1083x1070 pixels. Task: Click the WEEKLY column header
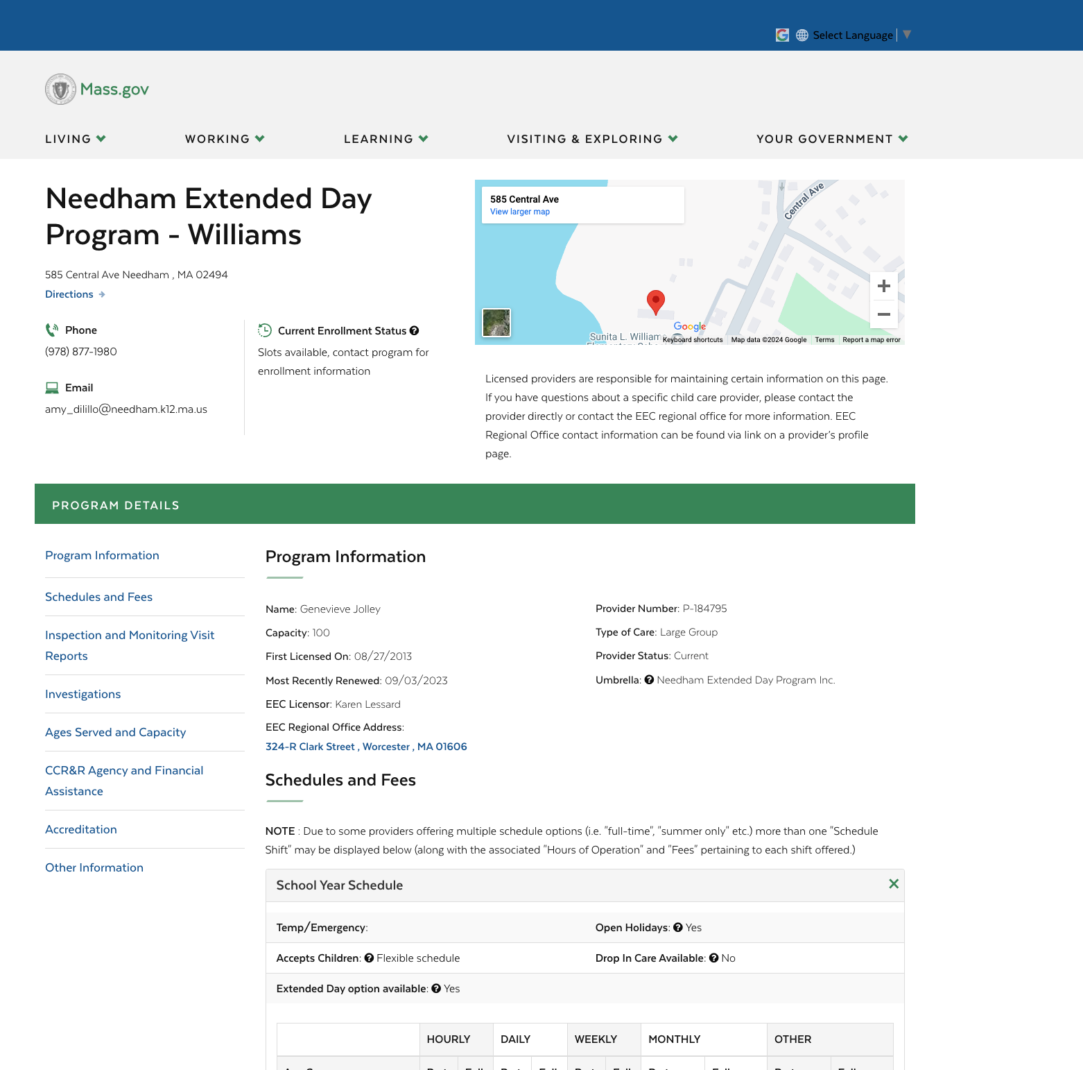pyautogui.click(x=604, y=1039)
